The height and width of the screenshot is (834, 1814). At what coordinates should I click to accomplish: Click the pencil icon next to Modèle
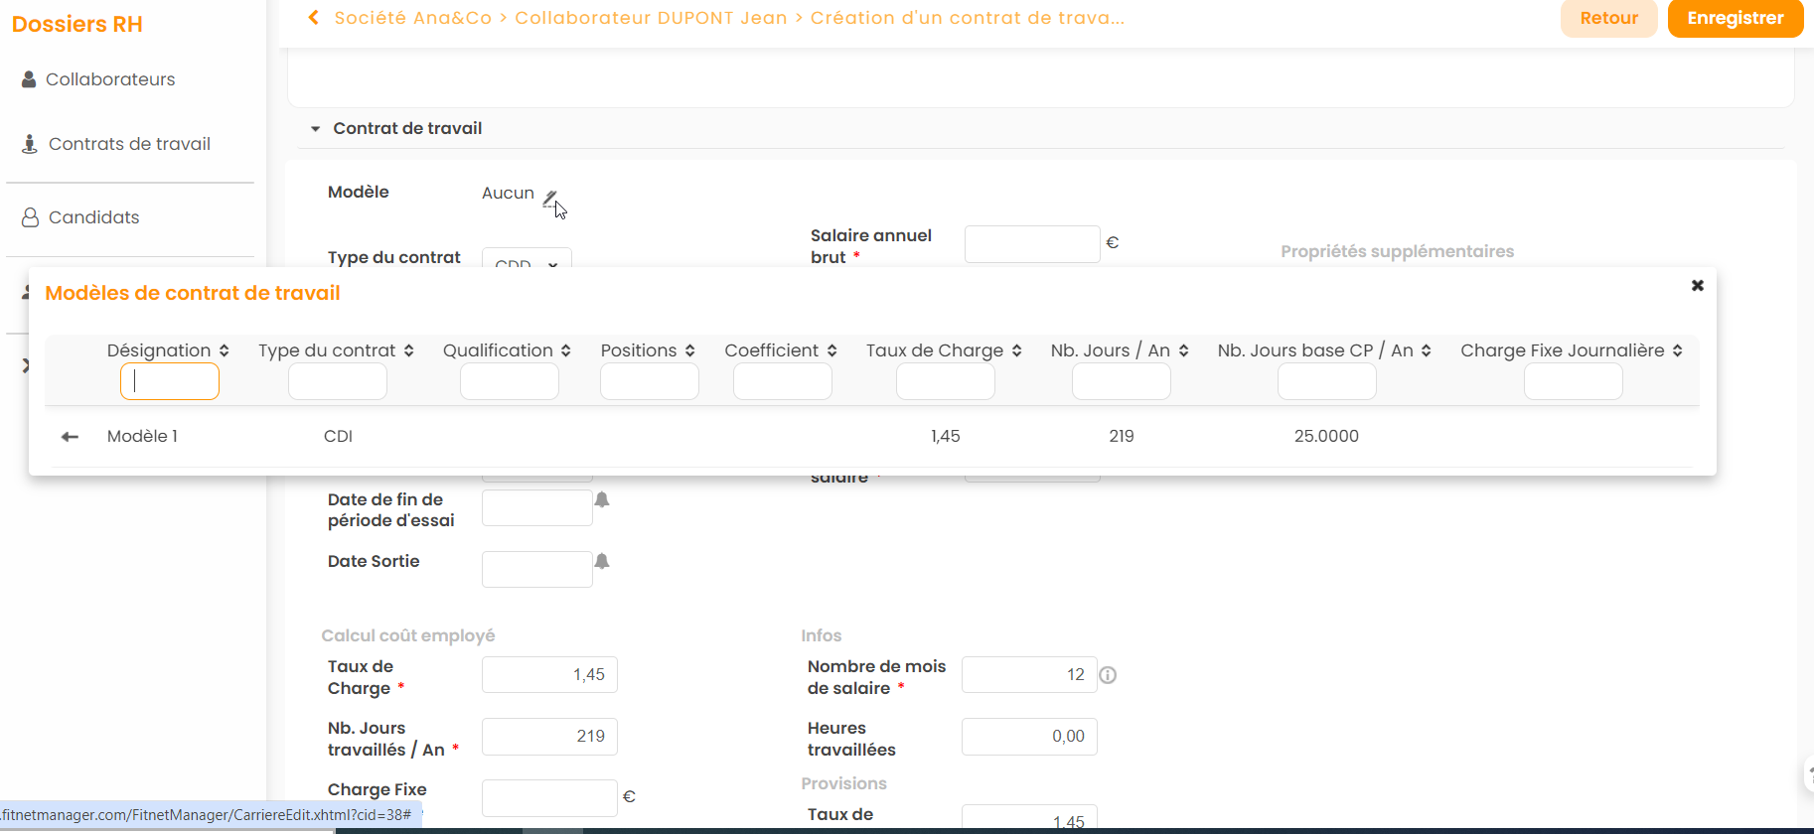click(549, 198)
